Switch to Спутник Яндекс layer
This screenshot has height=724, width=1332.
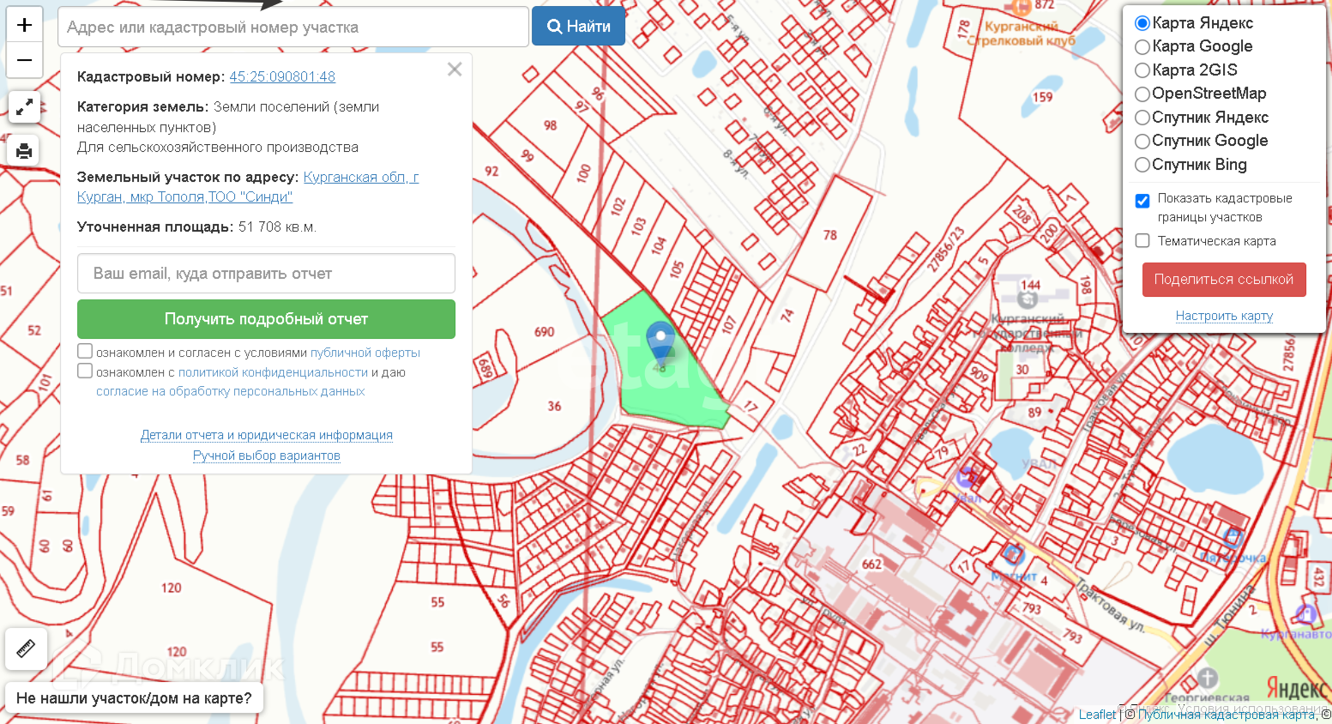point(1142,118)
